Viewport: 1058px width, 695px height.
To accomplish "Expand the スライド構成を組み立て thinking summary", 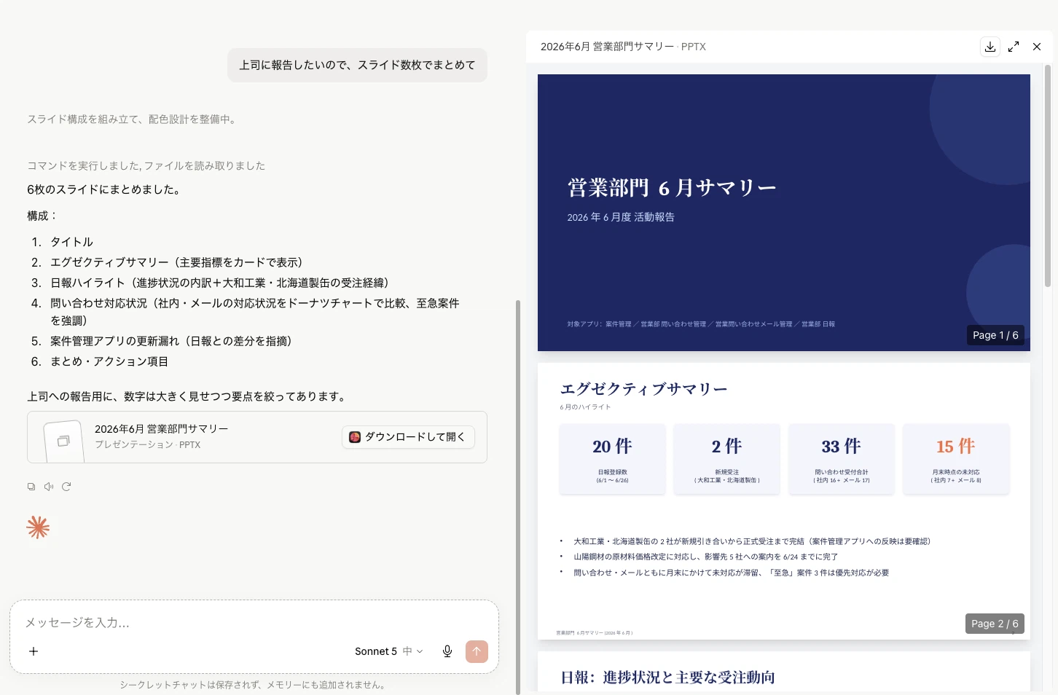I will pos(132,119).
